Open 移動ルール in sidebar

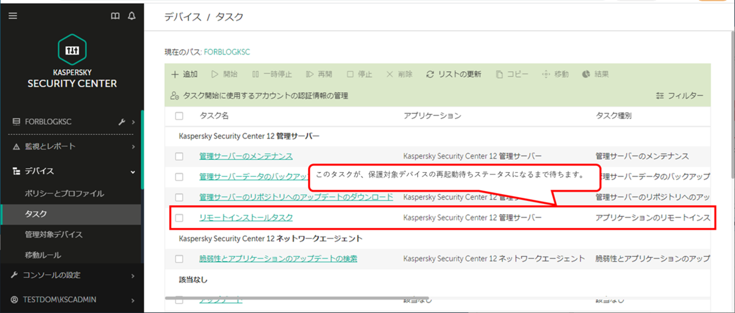(42, 255)
